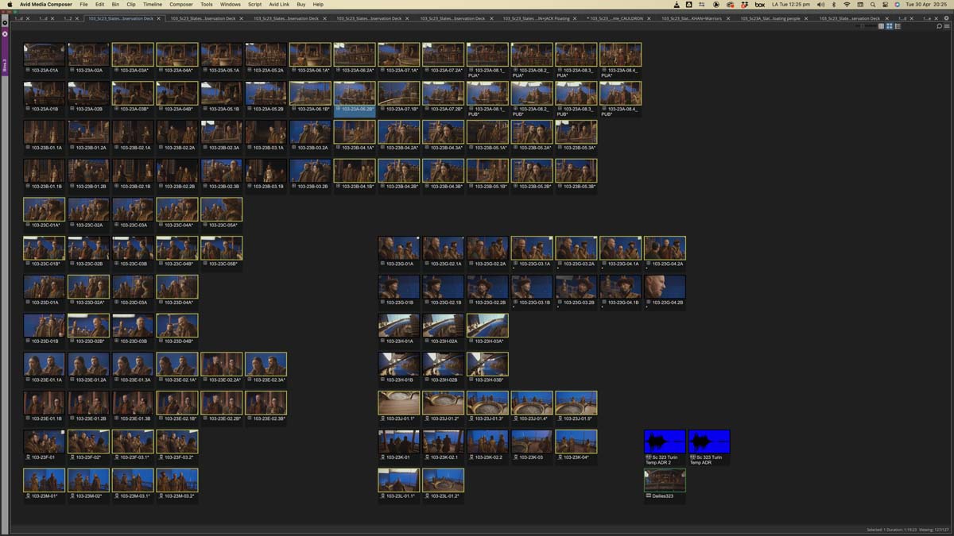Click group clip icon beside 103-23G-01A
Viewport: 954px width, 536px height.
coord(383,264)
